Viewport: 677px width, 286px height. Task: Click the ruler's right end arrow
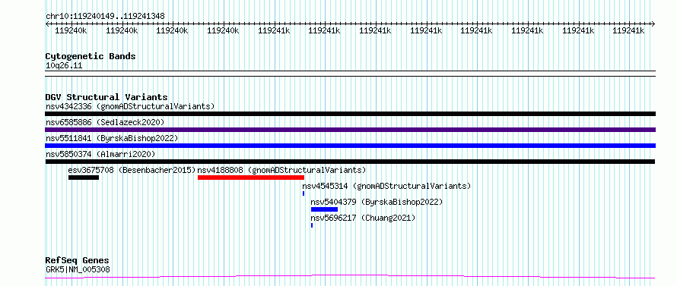(x=653, y=24)
